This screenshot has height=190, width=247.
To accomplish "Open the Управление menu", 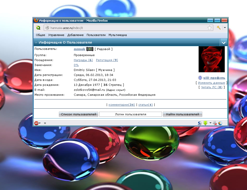I will pyautogui.click(x=56, y=35).
